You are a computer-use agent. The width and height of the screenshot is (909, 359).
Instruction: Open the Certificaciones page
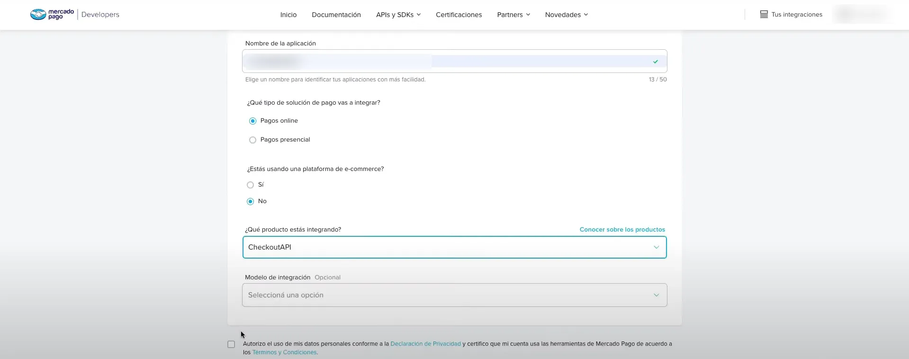pyautogui.click(x=459, y=15)
